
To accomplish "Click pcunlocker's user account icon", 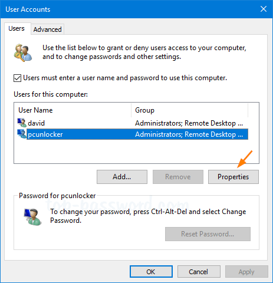I will (x=22, y=134).
